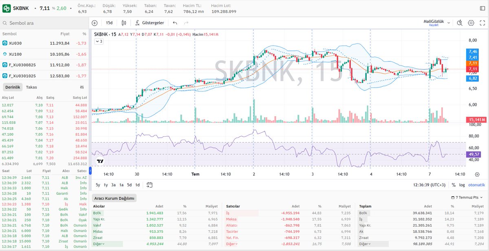Viewport: 489px width, 251px height.
Task: Toggle log scale on chart
Action: [x=462, y=185]
